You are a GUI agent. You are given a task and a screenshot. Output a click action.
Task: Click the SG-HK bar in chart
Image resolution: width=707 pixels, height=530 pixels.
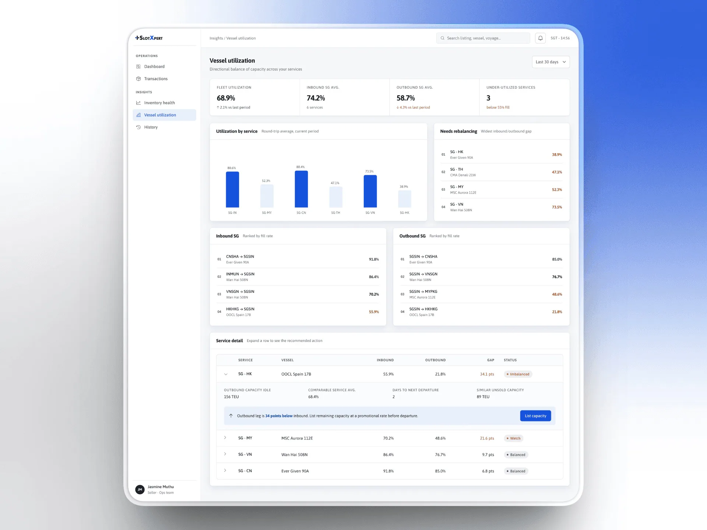point(405,199)
